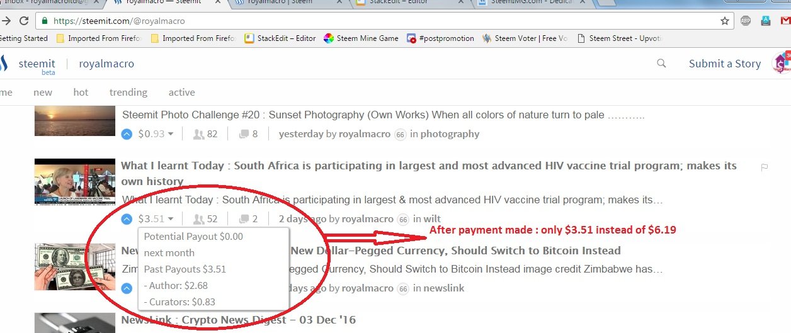This screenshot has width=791, height=333.
Task: Click voters icon showing 82 votes
Action: pos(198,133)
